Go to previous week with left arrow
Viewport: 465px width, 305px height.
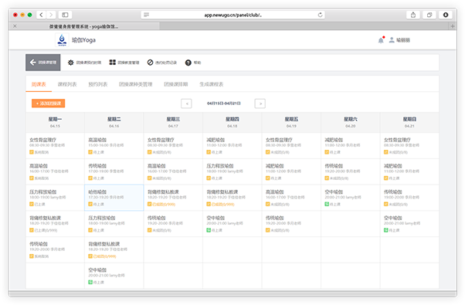(x=186, y=103)
